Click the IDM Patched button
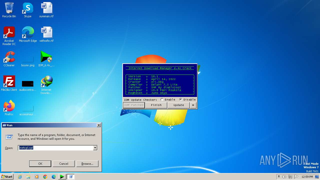 tap(134, 105)
